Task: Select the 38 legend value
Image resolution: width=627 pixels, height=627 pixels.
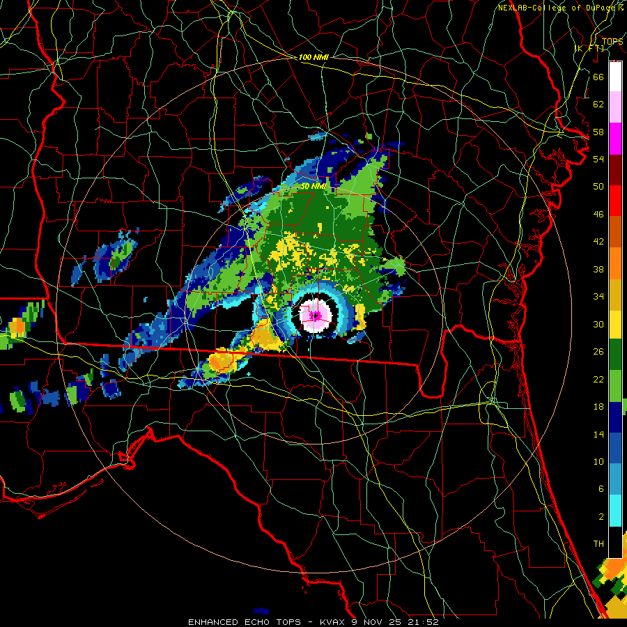Action: pyautogui.click(x=598, y=270)
